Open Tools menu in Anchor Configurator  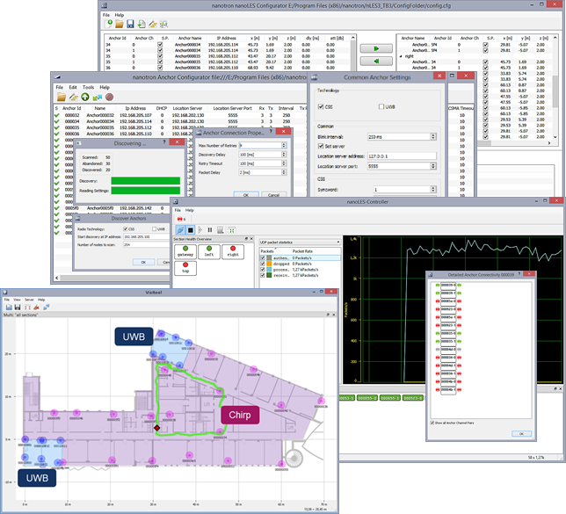[x=89, y=87]
